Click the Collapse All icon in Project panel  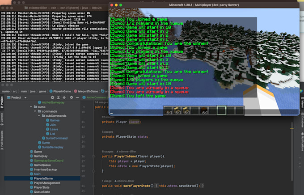coord(63,97)
